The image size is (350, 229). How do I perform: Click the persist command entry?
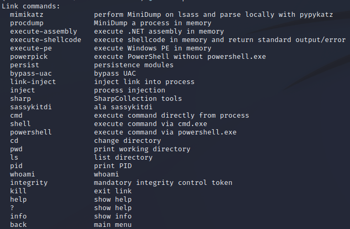click(x=25, y=65)
